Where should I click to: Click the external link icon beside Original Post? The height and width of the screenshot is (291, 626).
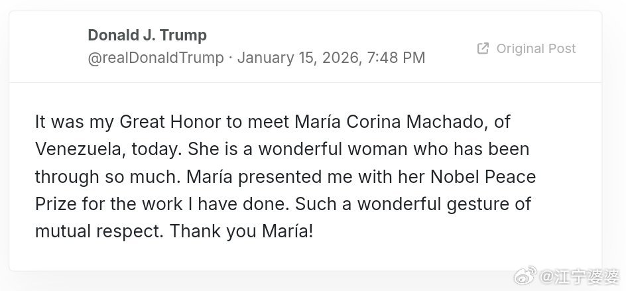tap(483, 48)
